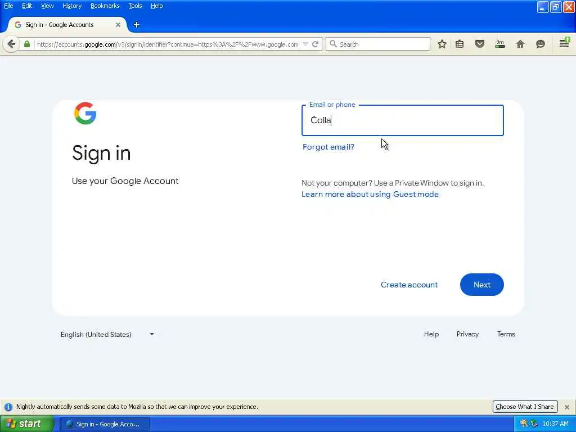Open the English (United States) language dropdown
The width and height of the screenshot is (576, 432).
[107, 334]
